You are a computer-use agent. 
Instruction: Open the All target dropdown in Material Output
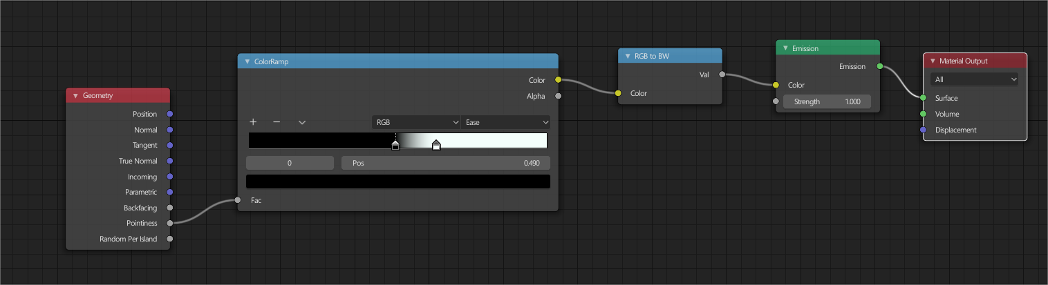pyautogui.click(x=975, y=79)
